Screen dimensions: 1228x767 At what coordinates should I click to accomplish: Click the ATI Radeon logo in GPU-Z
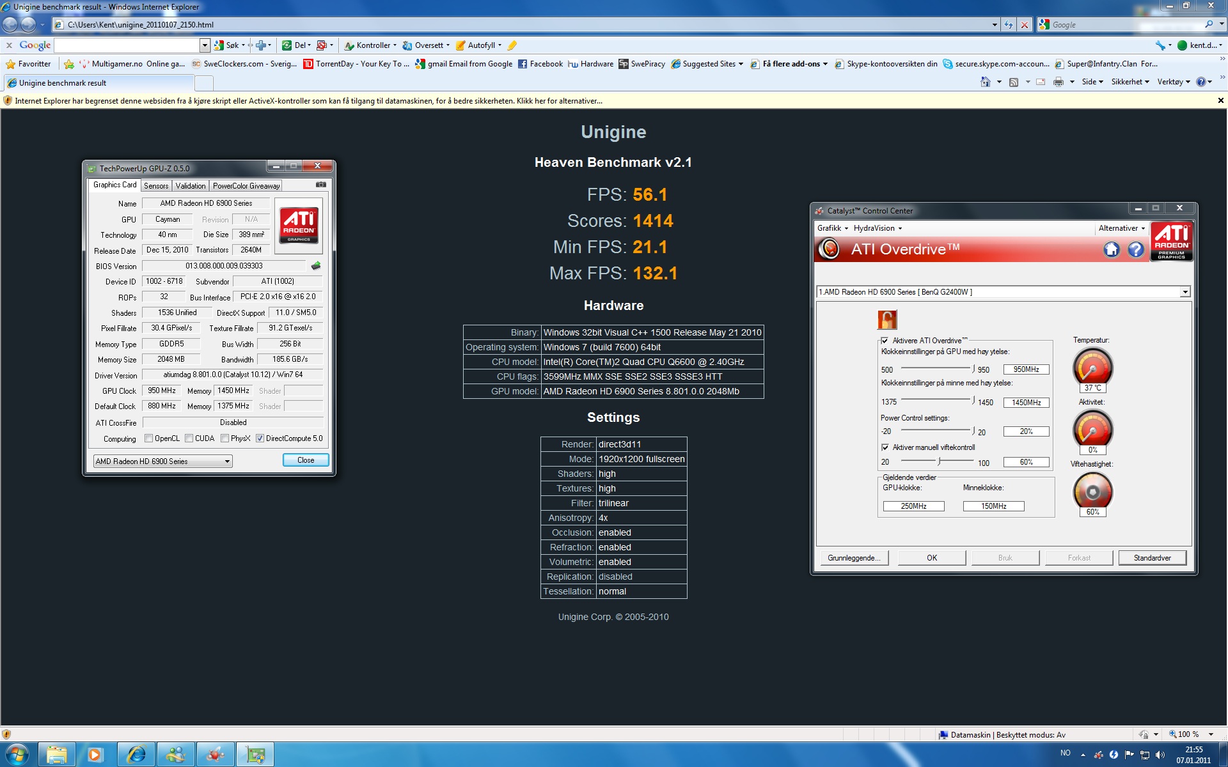point(299,226)
